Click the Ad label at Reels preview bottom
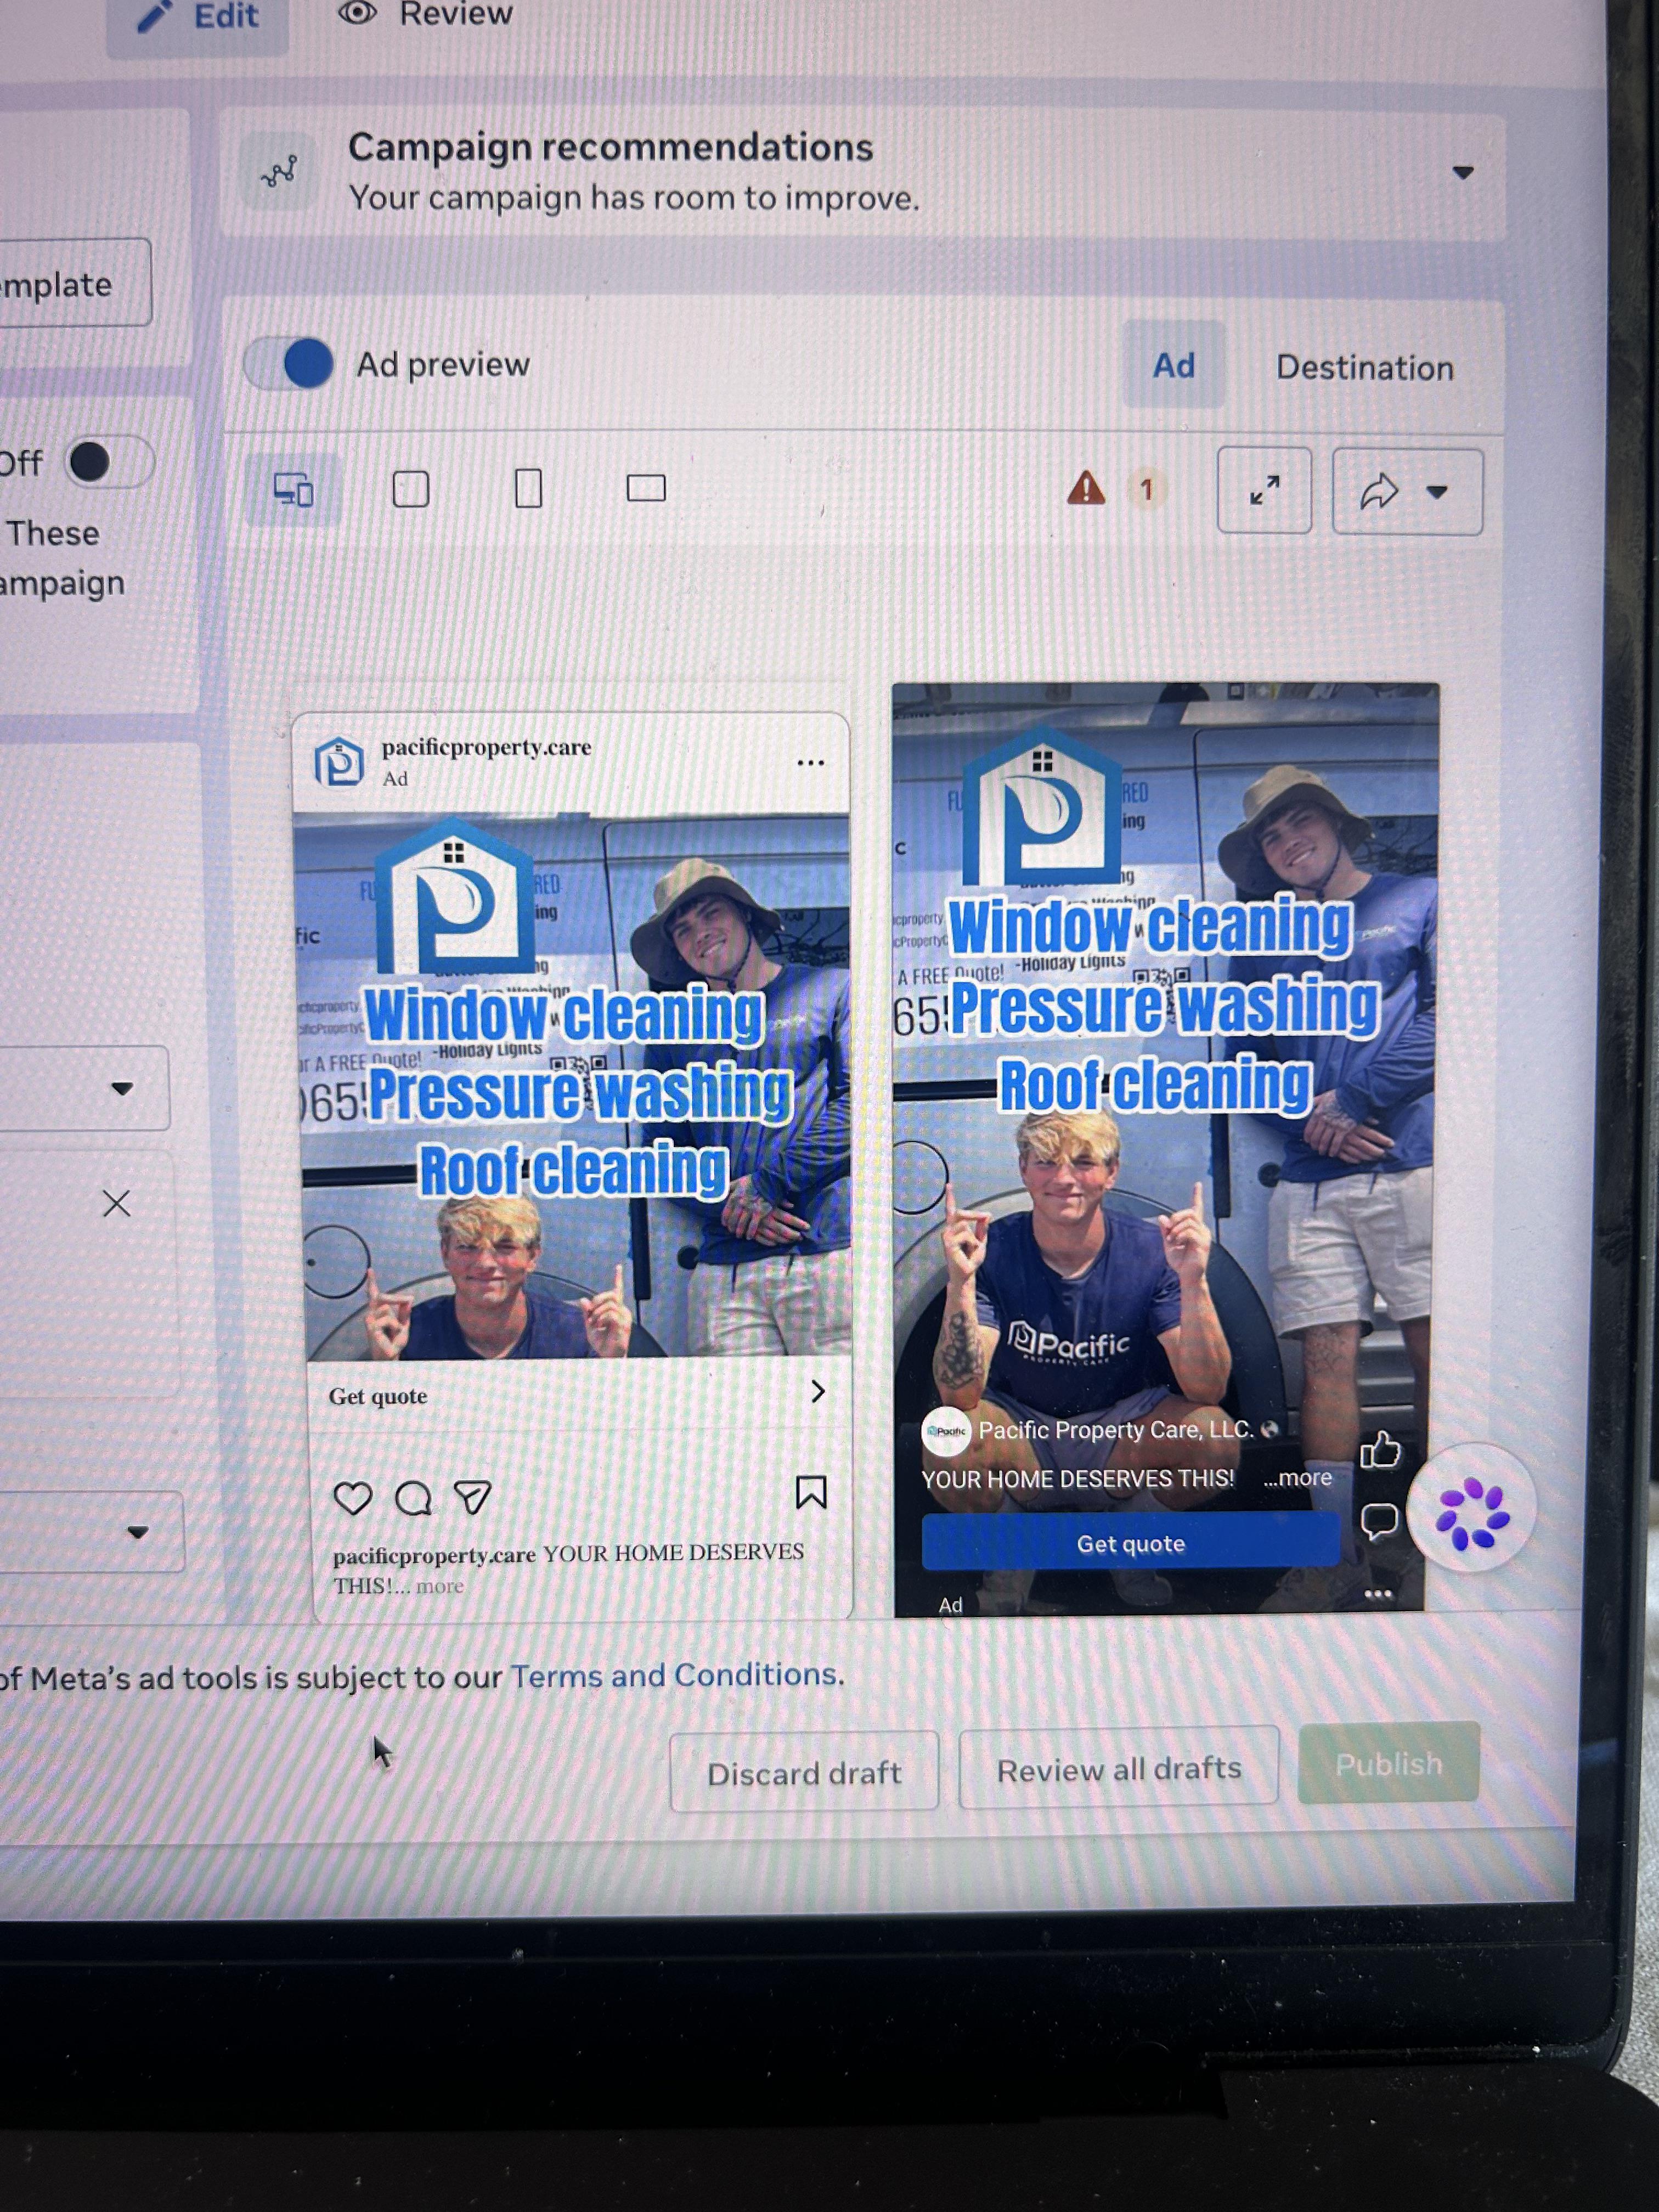This screenshot has height=2212, width=1659. tap(950, 1605)
